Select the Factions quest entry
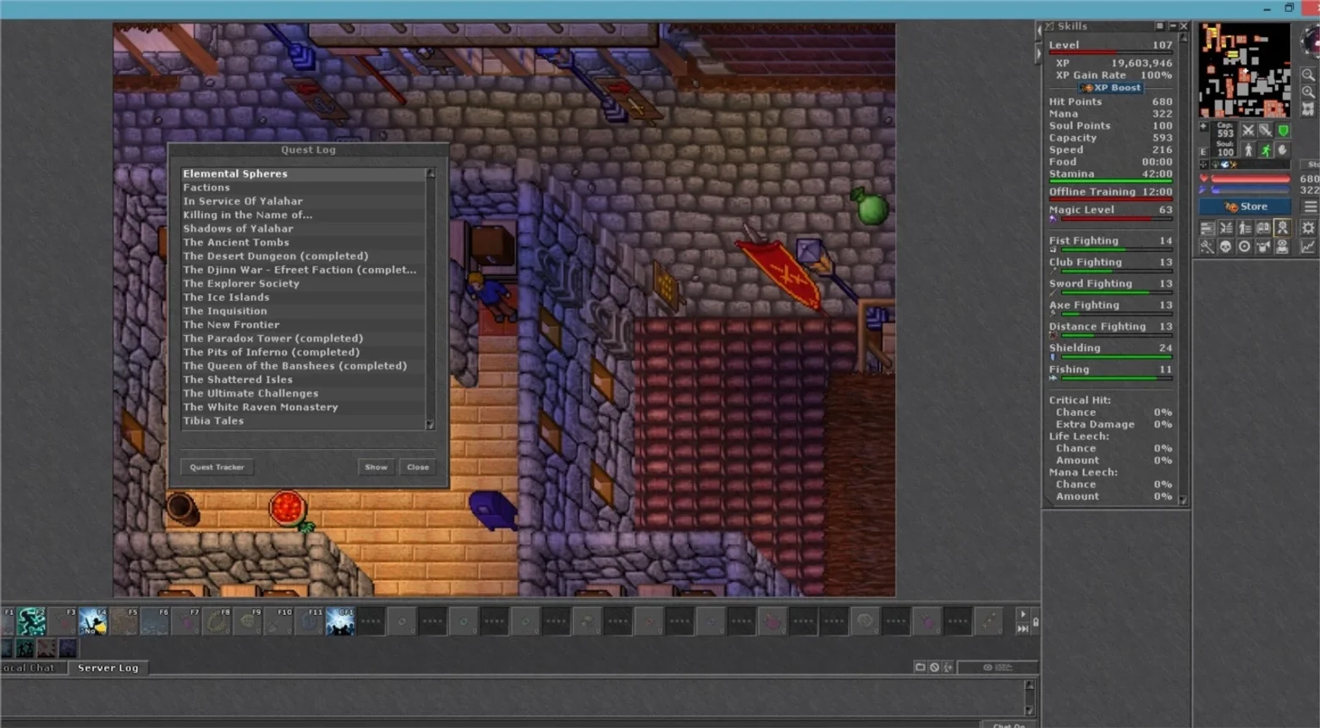Image resolution: width=1320 pixels, height=728 pixels. (303, 188)
